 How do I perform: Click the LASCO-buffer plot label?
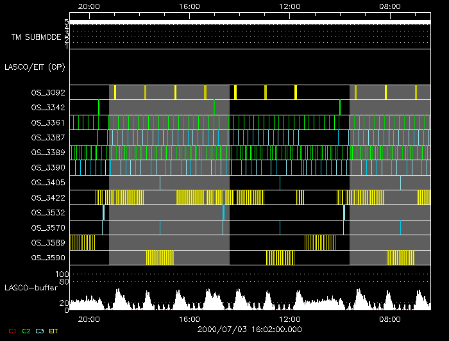tap(31, 287)
